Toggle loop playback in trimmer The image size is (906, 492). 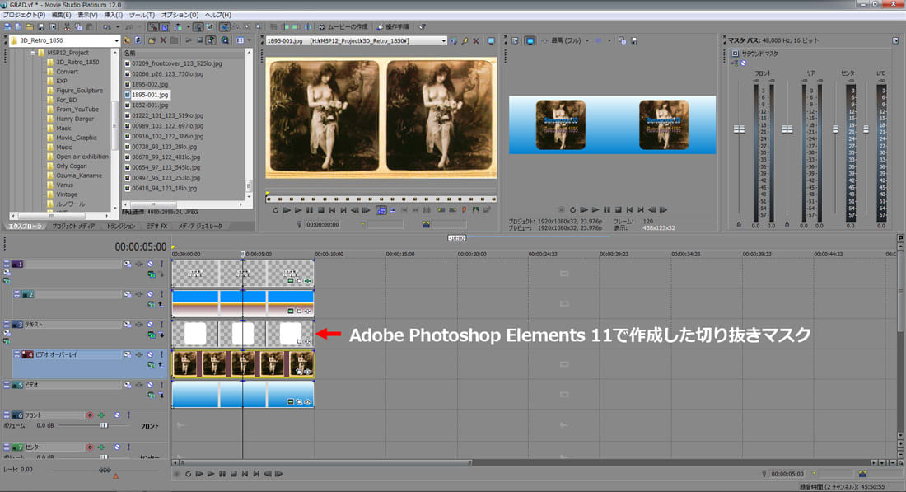(276, 210)
